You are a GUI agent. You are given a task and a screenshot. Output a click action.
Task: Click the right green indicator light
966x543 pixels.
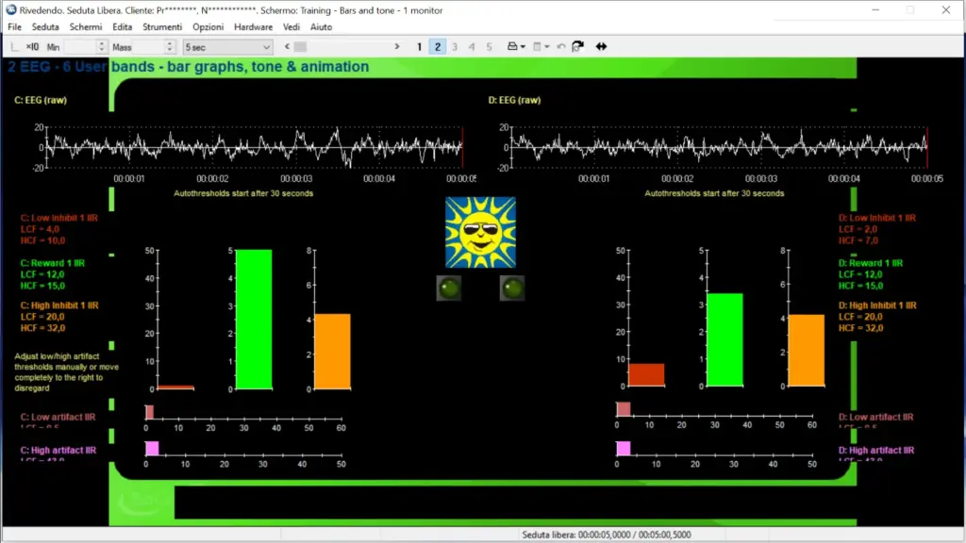(x=512, y=288)
